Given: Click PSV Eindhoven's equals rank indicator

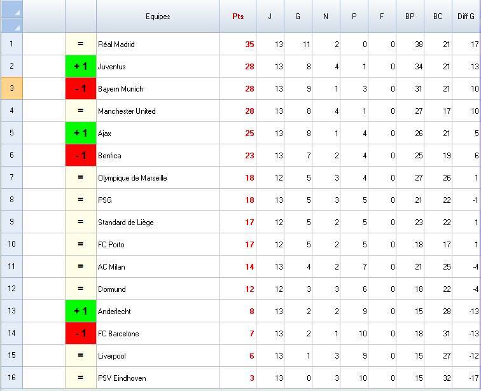Looking at the screenshot, I should [x=81, y=378].
